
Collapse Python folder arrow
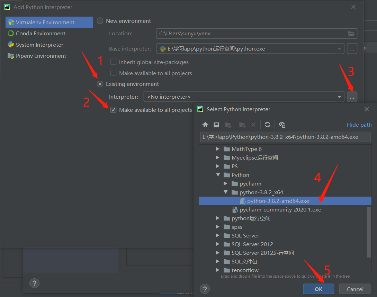(218, 175)
